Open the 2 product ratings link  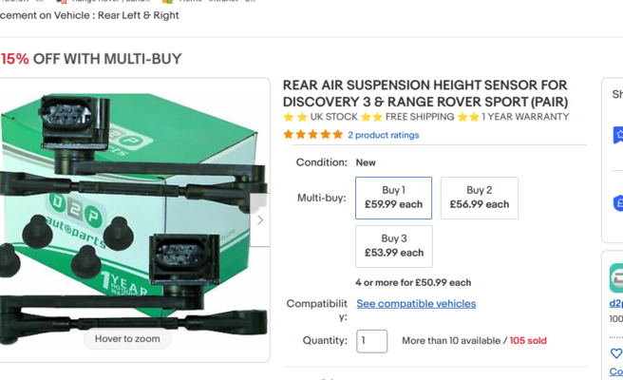tap(384, 135)
